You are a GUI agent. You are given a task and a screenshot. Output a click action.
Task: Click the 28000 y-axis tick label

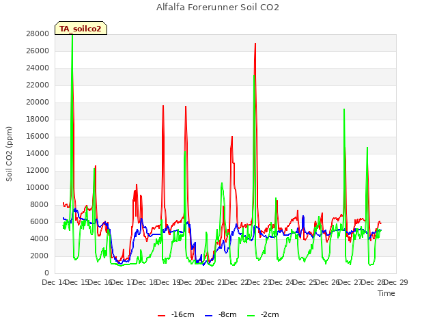(38, 33)
